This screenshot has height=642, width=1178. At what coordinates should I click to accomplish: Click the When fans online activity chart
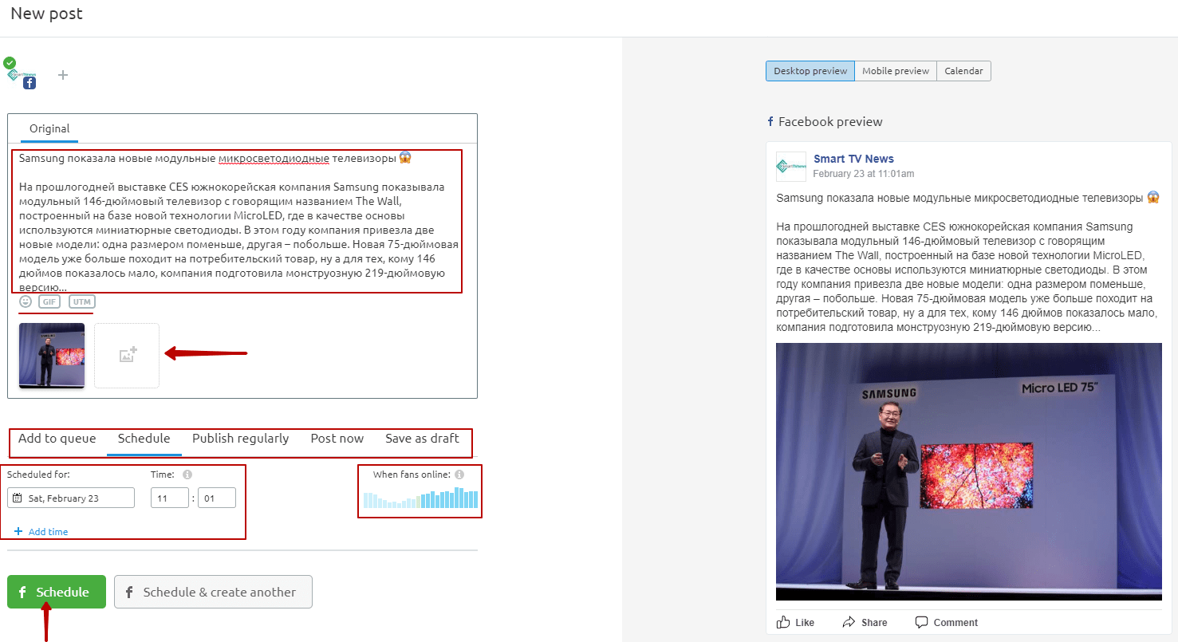421,498
